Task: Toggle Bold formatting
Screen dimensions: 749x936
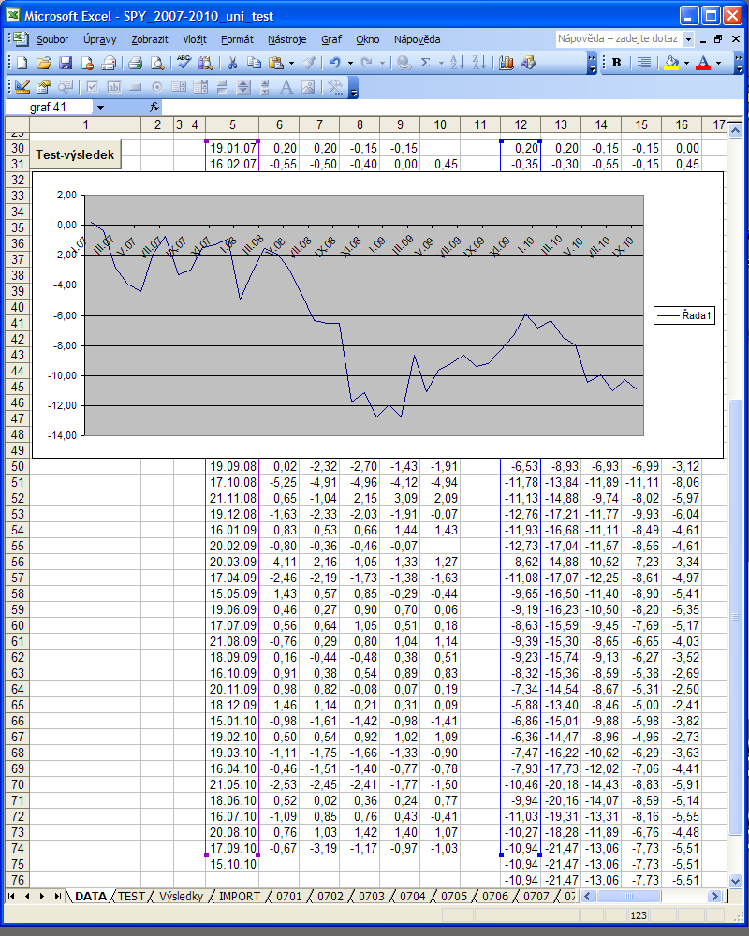Action: click(617, 63)
